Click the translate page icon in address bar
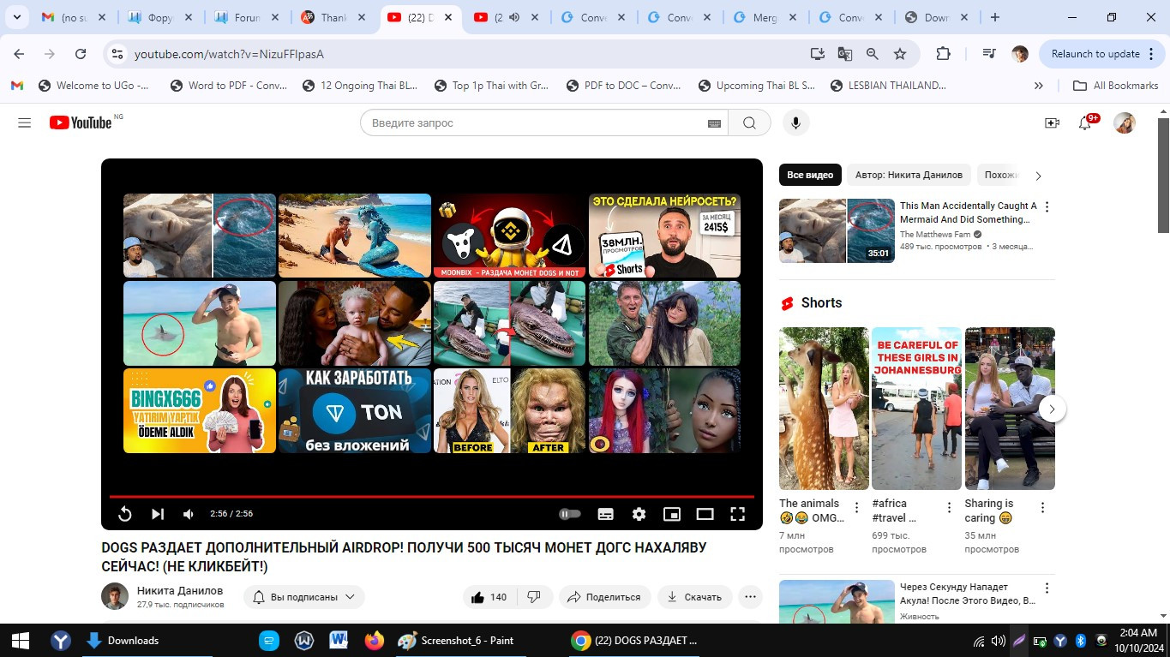The height and width of the screenshot is (657, 1170). click(x=845, y=53)
